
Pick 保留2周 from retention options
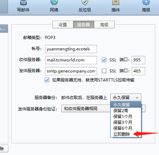[121, 111]
